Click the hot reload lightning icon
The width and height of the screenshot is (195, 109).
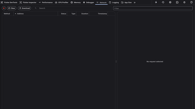coord(156,2)
